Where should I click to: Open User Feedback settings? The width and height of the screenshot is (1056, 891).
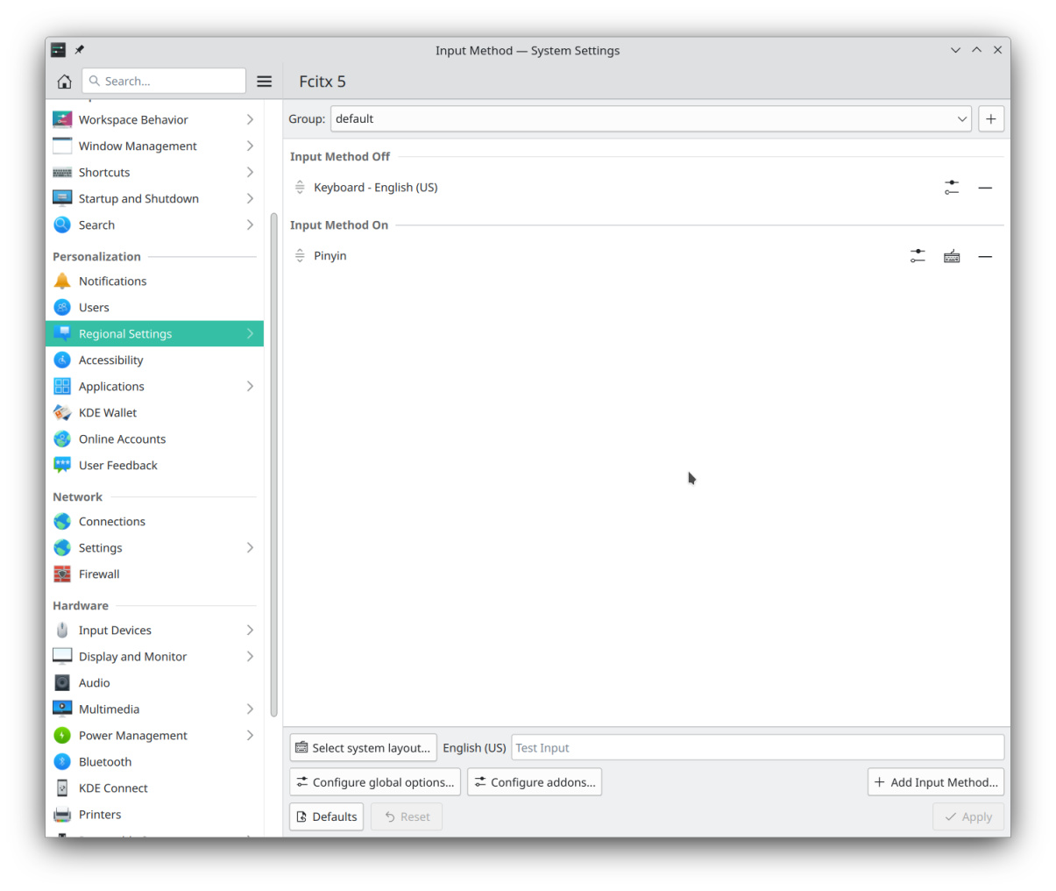(154, 466)
